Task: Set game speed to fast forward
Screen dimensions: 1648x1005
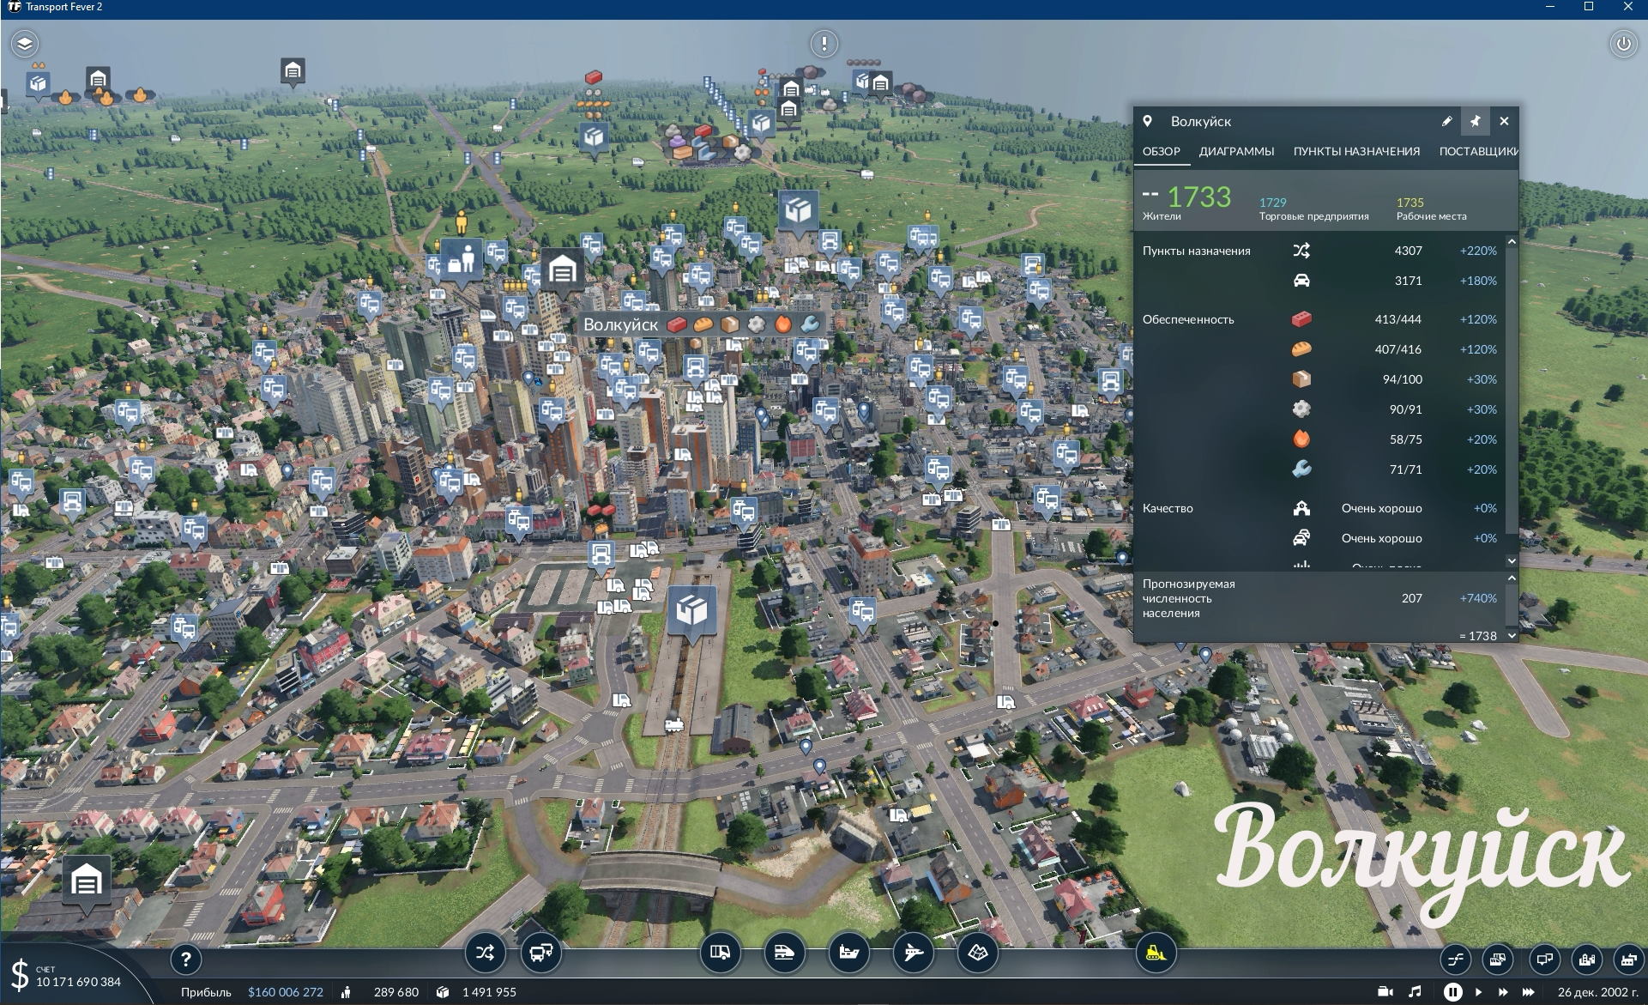Action: tap(1503, 991)
